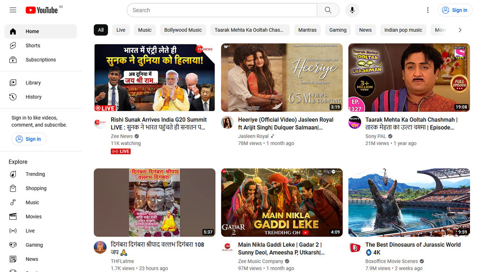Image resolution: width=478 pixels, height=272 pixels.
Task: Open the Music note icon under Explore
Action: tap(13, 202)
